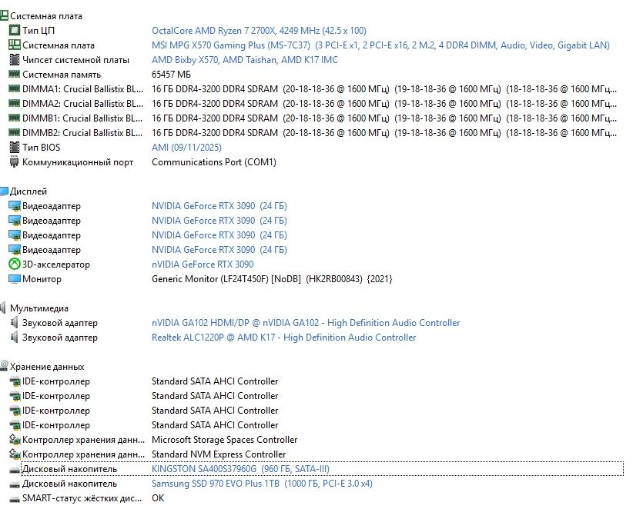Select the Монитор label
The width and height of the screenshot is (643, 509).
point(42,279)
